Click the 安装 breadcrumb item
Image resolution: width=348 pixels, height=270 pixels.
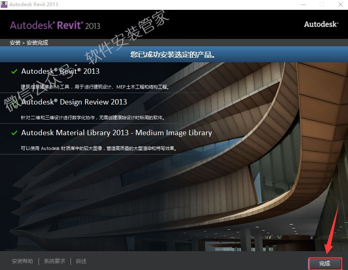[x=15, y=43]
